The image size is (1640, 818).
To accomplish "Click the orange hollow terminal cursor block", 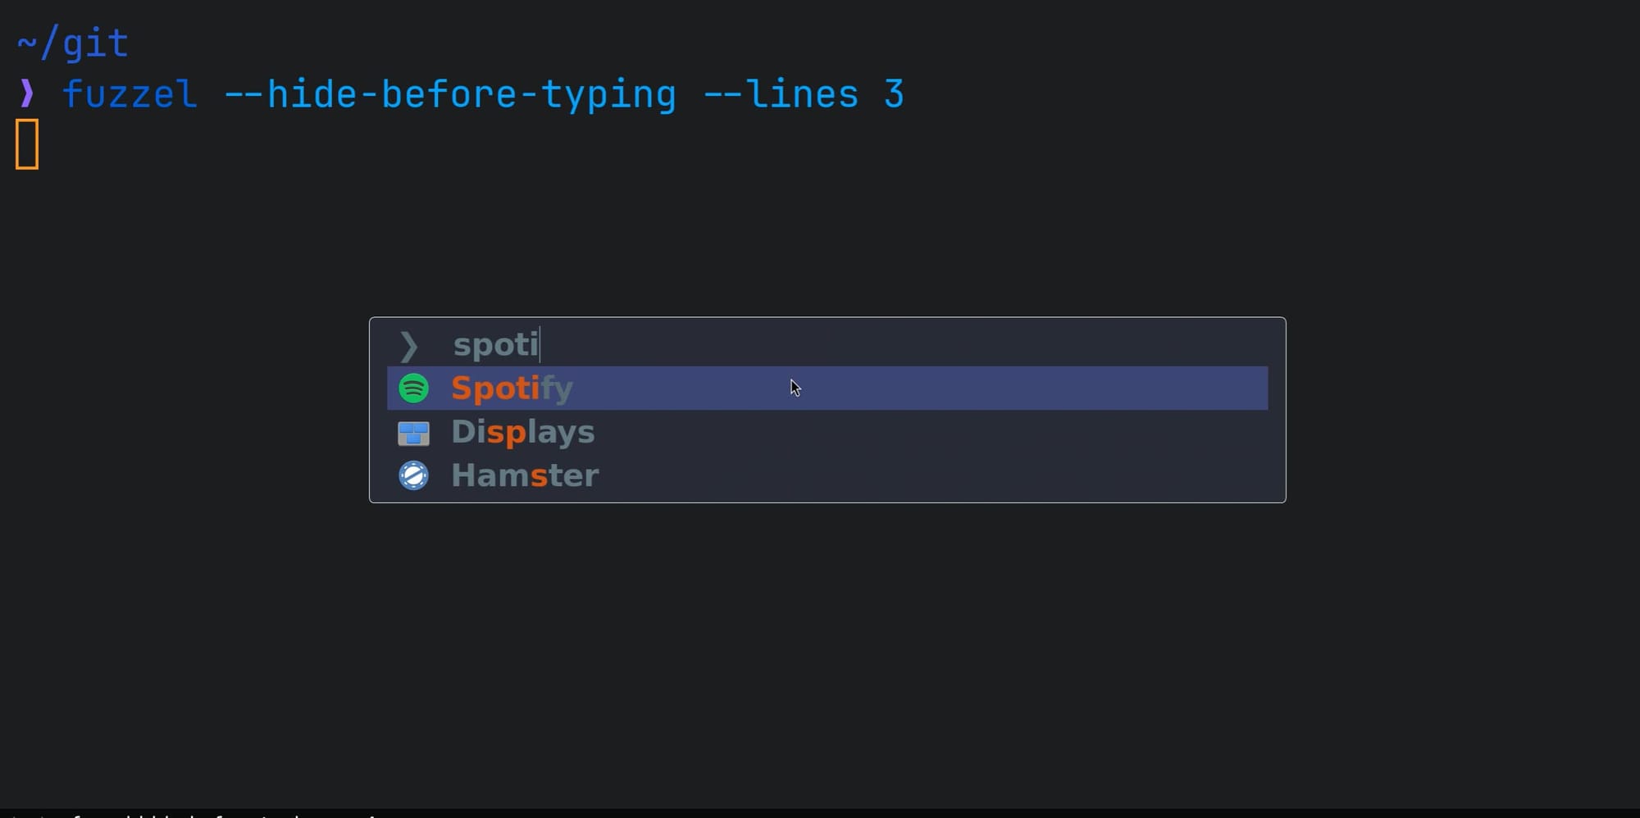I will 27,144.
